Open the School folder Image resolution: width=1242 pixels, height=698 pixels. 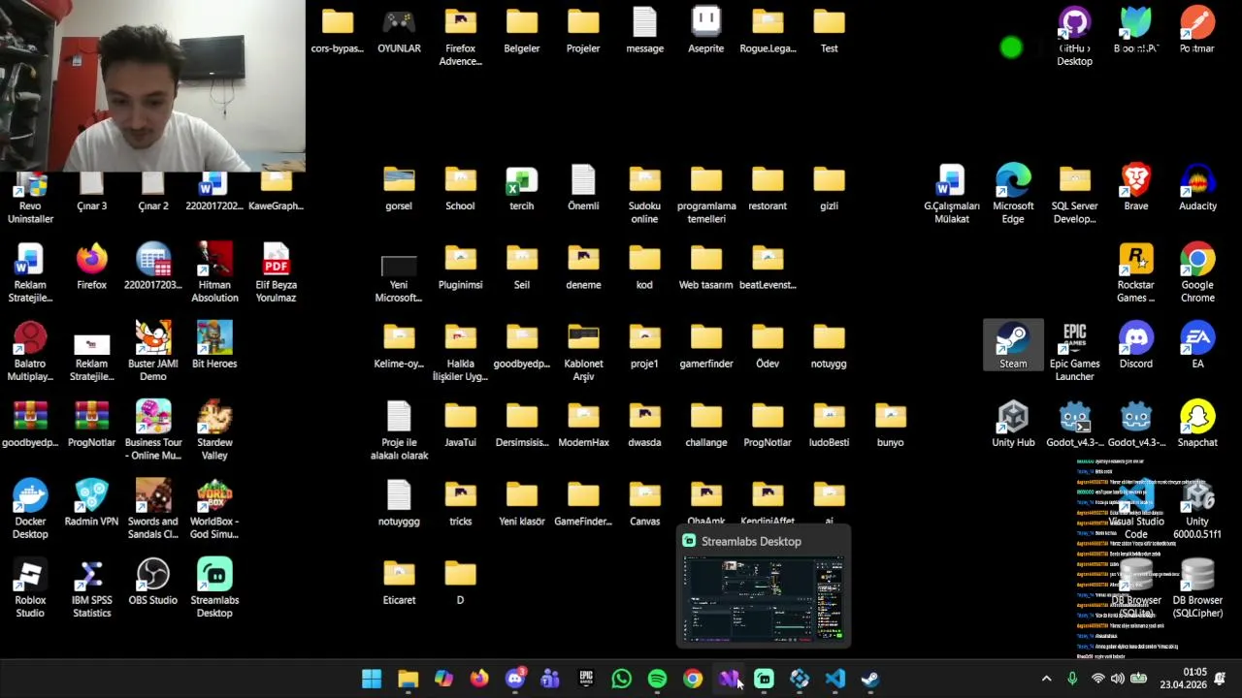tap(460, 187)
